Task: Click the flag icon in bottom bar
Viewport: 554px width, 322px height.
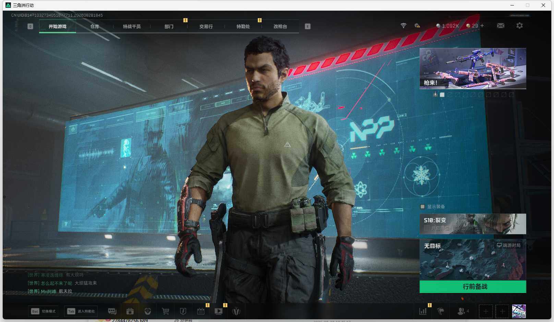Action: coord(441,311)
